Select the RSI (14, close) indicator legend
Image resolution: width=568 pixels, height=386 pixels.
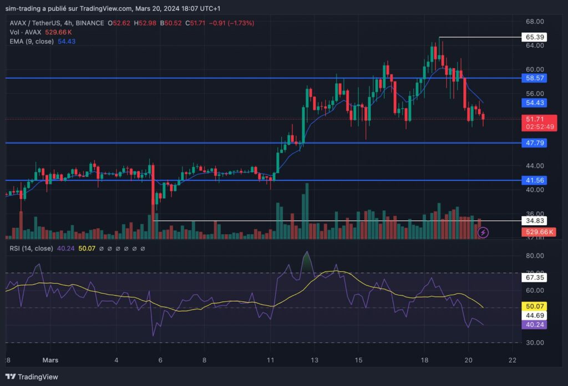(31, 249)
